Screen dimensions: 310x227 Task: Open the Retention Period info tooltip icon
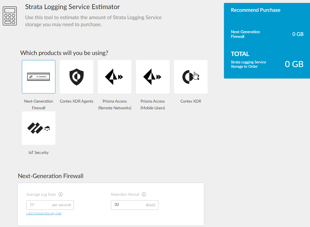144,194
